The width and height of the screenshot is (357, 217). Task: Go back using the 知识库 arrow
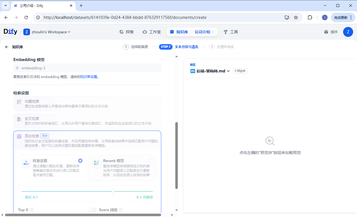[x=7, y=47]
